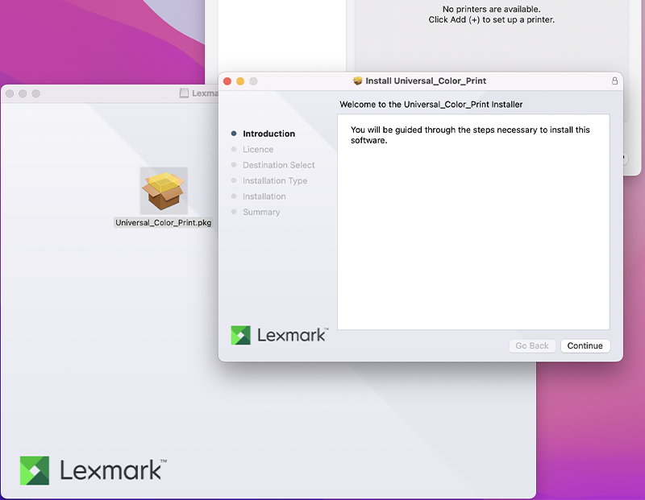Click the zoom button of the Lexmark disk image window

(x=36, y=93)
